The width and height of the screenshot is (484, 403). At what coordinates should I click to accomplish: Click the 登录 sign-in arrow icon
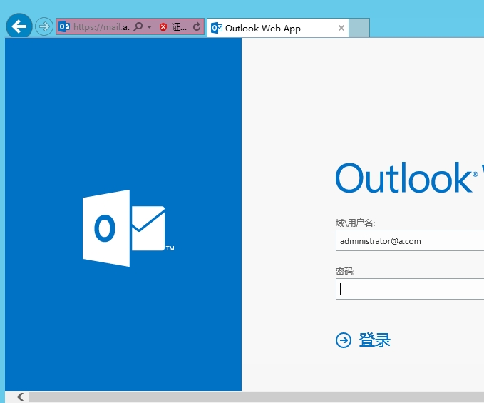pyautogui.click(x=344, y=340)
